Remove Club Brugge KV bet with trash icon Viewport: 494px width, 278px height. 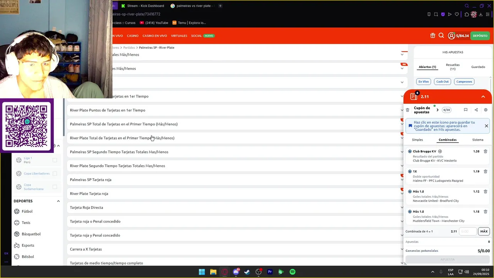[486, 151]
